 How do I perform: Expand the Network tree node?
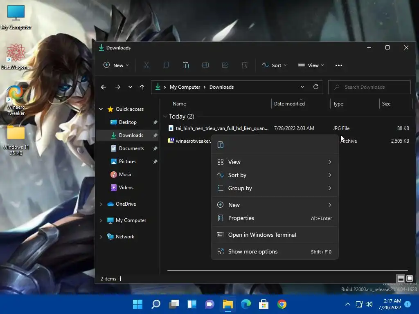pos(101,237)
